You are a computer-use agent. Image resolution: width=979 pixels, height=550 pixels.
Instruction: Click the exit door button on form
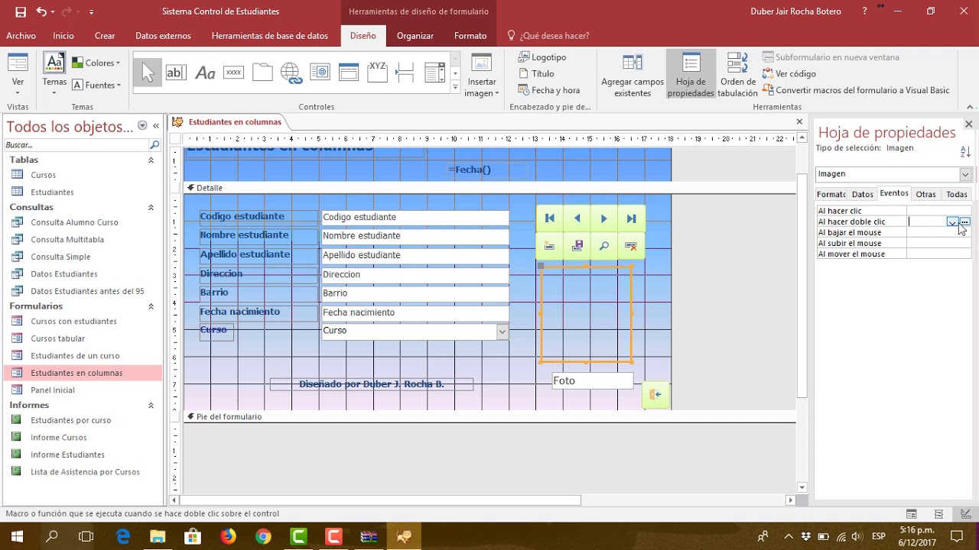tap(655, 394)
